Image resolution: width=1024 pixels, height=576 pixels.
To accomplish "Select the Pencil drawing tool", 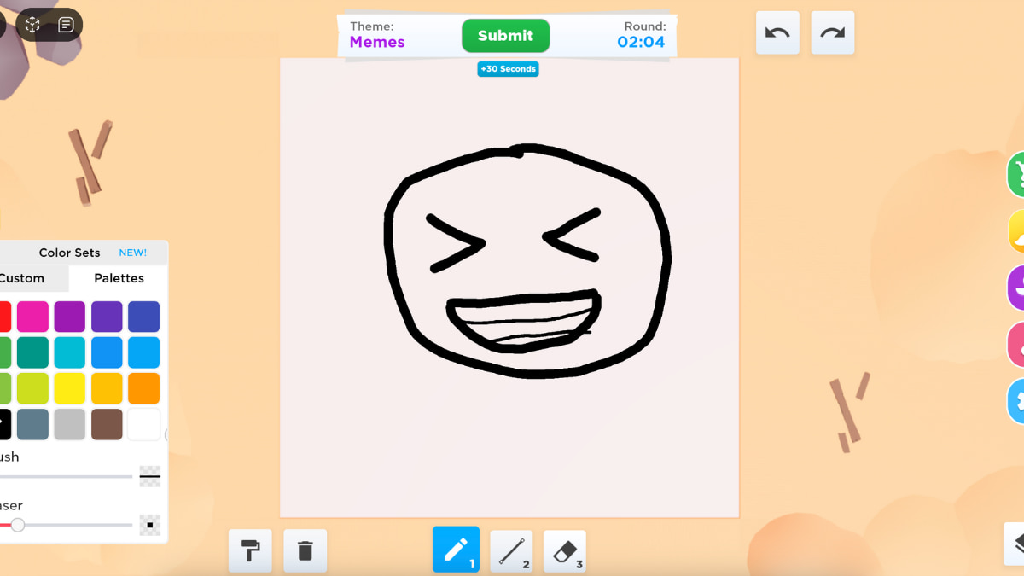I will click(456, 550).
